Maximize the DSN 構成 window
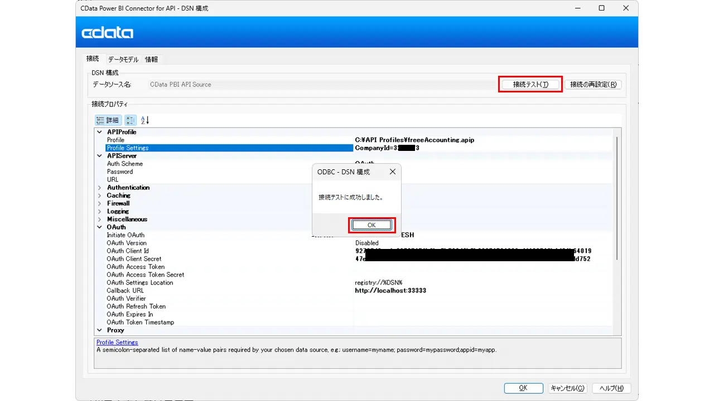Screen dimensions: 714x401 tap(601, 8)
